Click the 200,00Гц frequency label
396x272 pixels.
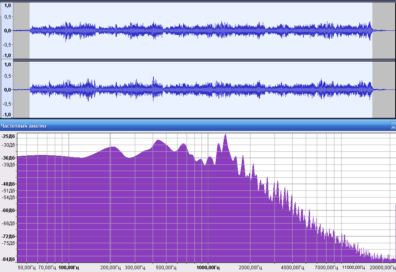click(110, 267)
